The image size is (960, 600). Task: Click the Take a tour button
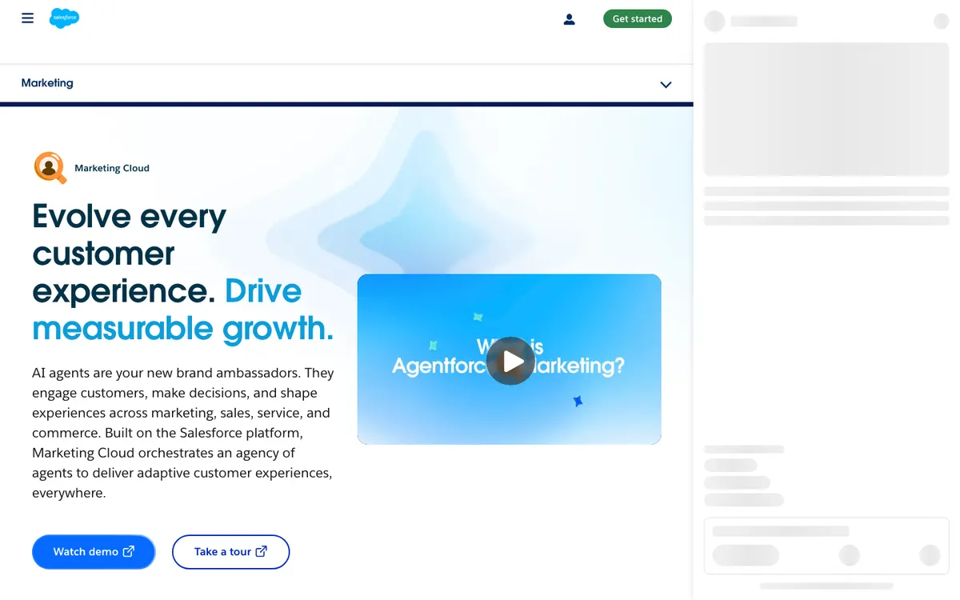[x=230, y=552]
